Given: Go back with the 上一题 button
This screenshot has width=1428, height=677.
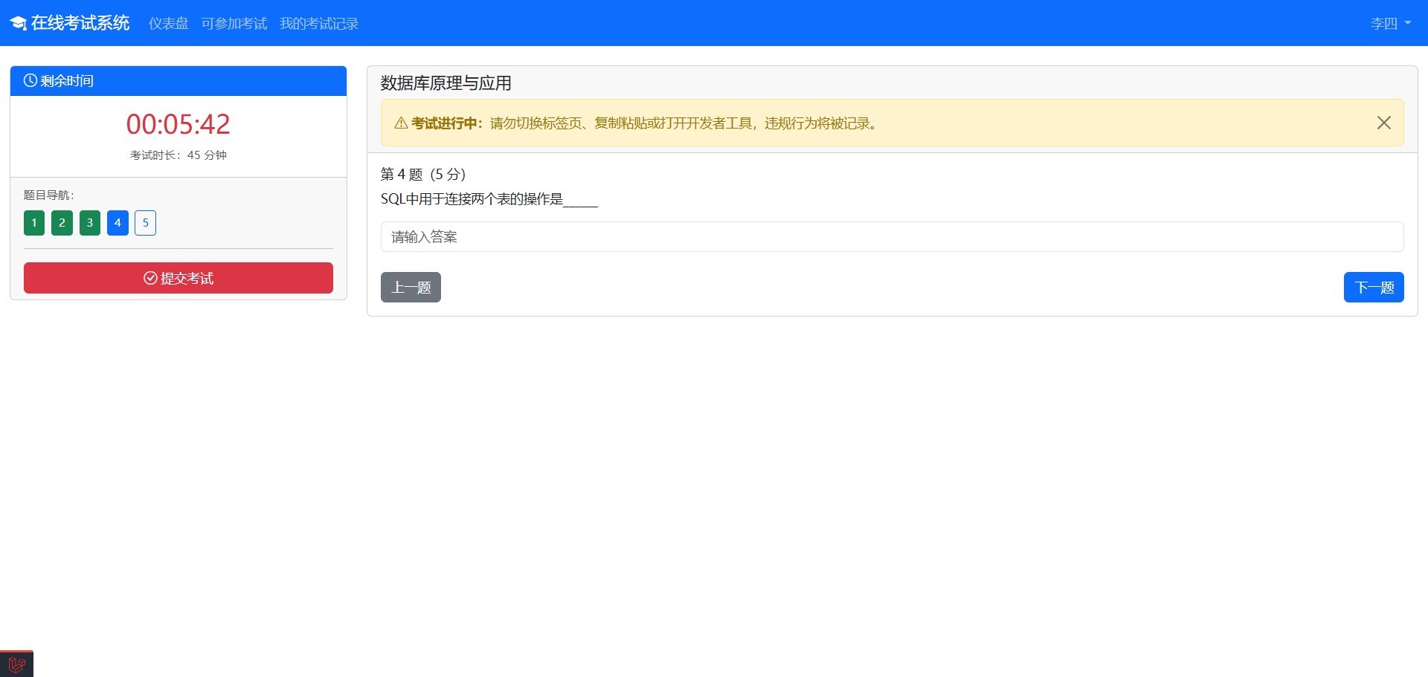Looking at the screenshot, I should (x=411, y=288).
